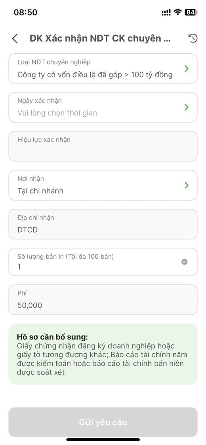This screenshot has width=206, height=445.
Task: Tap the Hồ sơ cần bổ sung note
Action: 103,354
